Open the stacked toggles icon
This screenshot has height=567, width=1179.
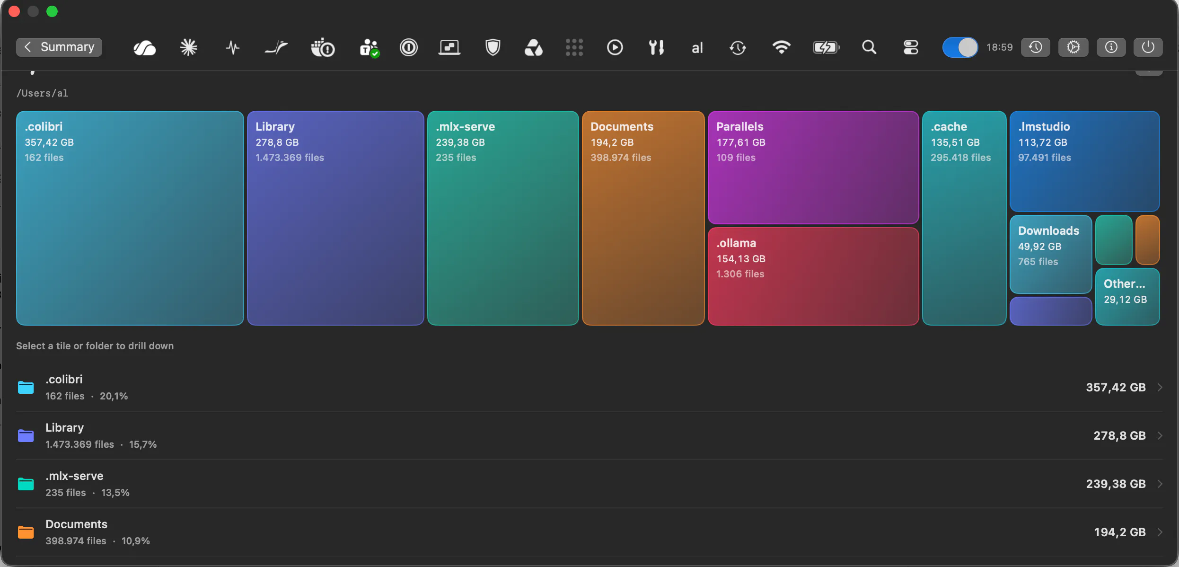pos(911,47)
